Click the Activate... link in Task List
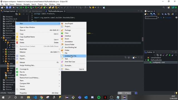178x100 pixels. pos(168,17)
